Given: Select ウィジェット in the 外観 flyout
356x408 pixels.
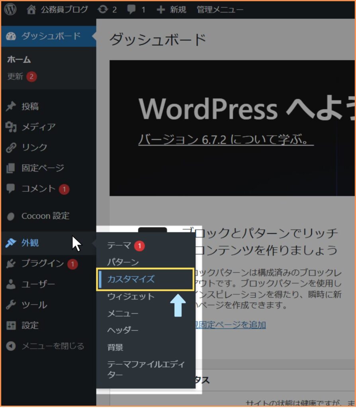Looking at the screenshot, I should (x=131, y=296).
